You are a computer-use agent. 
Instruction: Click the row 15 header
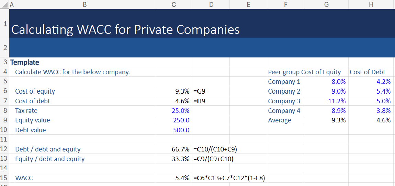(4, 178)
